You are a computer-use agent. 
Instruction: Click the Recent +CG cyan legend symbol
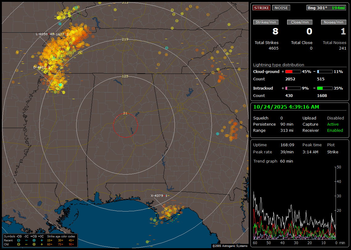[34, 240]
